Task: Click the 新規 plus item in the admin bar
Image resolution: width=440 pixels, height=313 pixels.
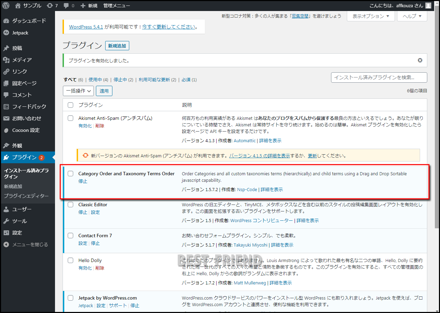Action: click(89, 6)
